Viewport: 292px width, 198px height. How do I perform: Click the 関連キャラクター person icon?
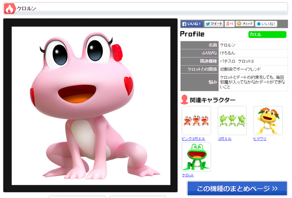pos(184,100)
